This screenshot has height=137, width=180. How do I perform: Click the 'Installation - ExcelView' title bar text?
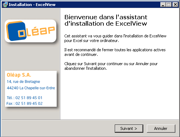(32, 5)
